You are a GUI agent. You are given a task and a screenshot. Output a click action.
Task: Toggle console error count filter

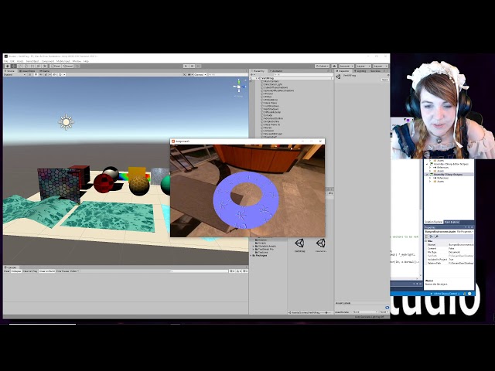245,271
